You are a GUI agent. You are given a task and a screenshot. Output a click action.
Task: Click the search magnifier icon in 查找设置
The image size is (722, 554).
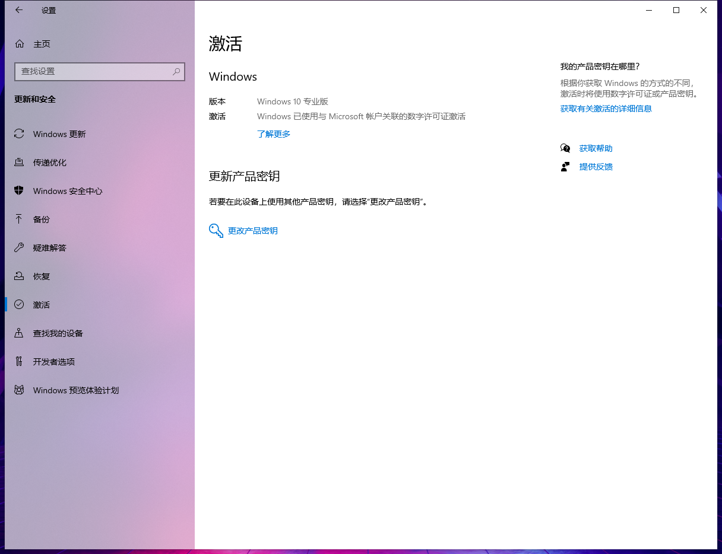coord(176,71)
